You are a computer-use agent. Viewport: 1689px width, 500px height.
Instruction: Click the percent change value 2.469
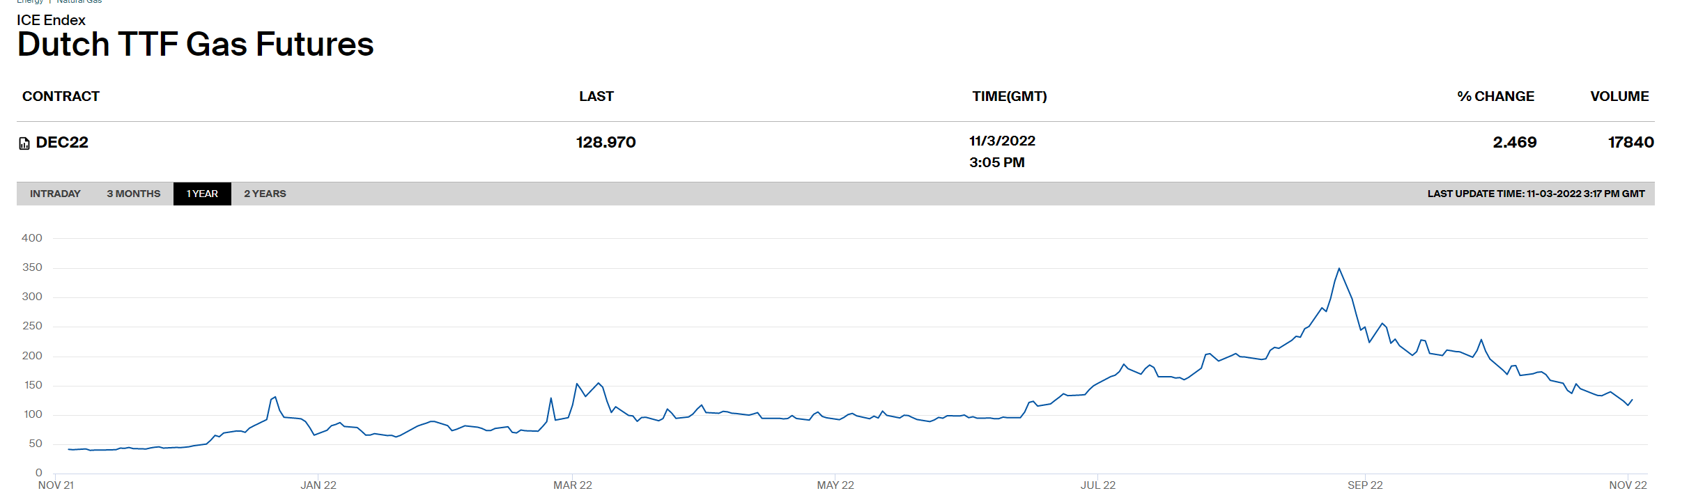point(1515,142)
